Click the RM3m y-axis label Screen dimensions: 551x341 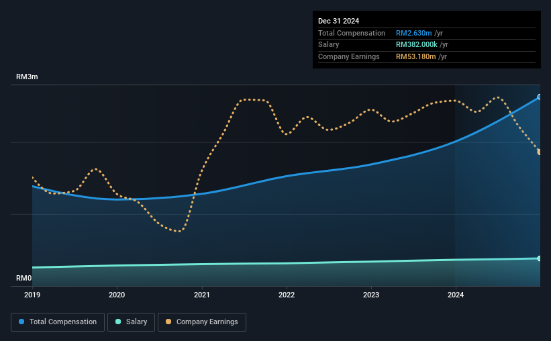coord(27,77)
